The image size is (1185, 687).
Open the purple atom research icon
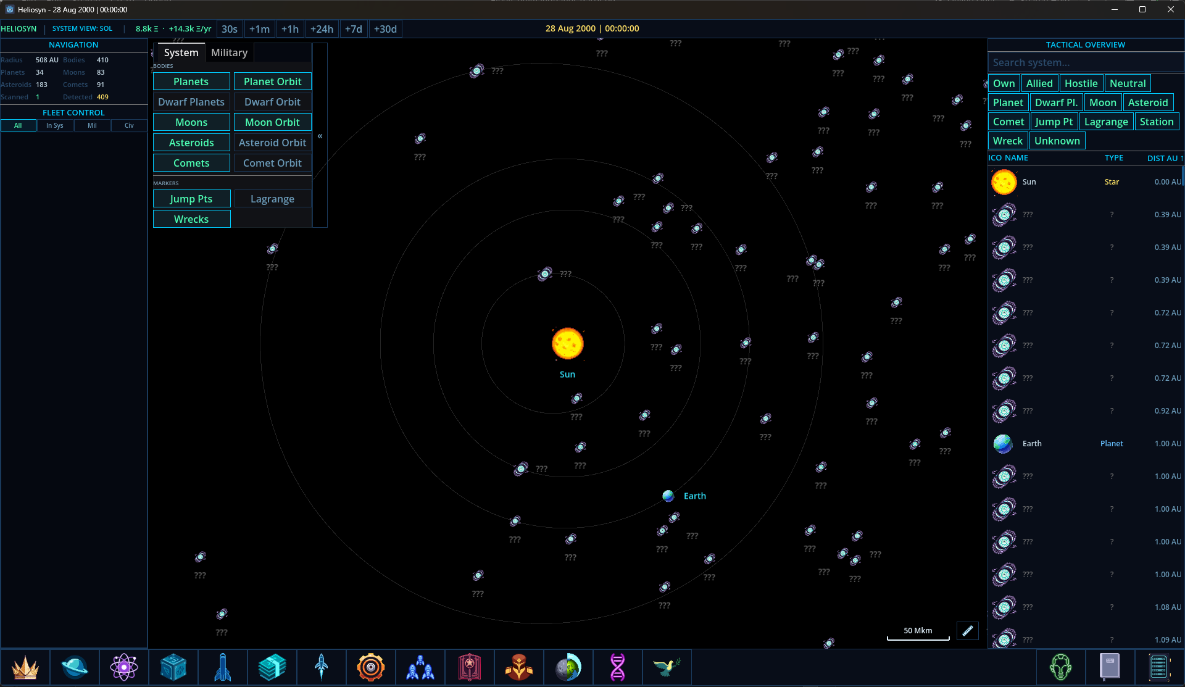point(124,667)
